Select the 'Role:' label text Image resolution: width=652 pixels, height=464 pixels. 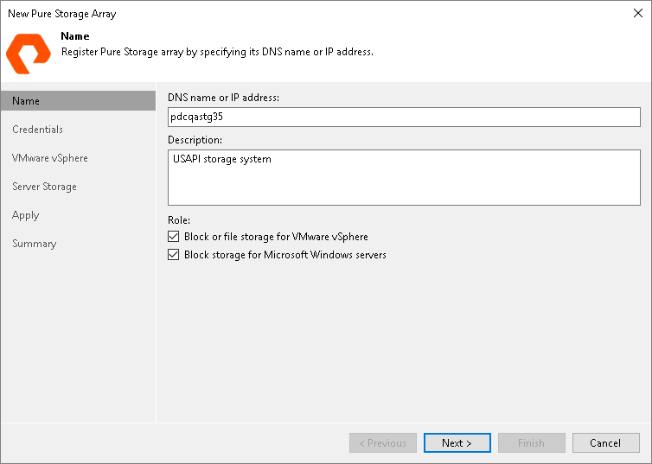(179, 220)
